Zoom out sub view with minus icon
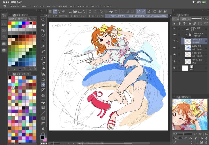 click(x=195, y=134)
